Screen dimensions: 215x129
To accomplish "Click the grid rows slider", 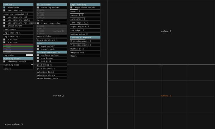I will [52, 64].
